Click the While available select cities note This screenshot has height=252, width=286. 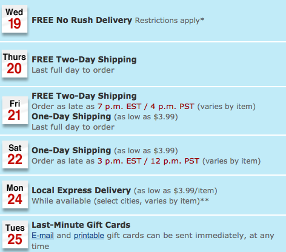click(121, 201)
